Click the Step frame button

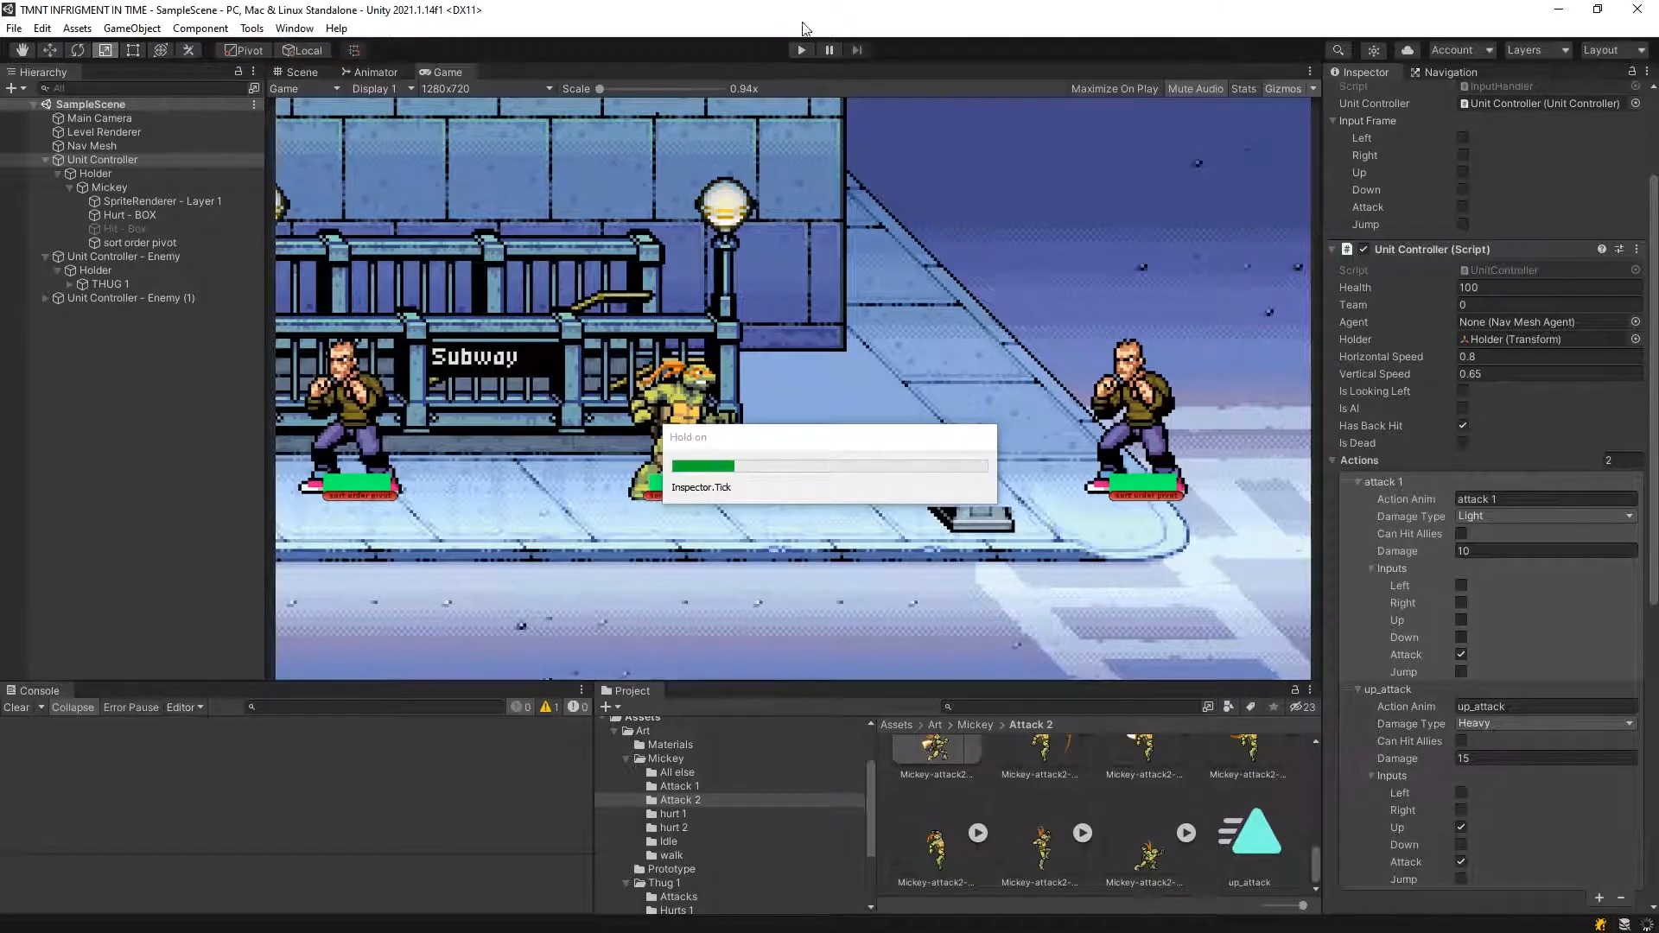856,50
